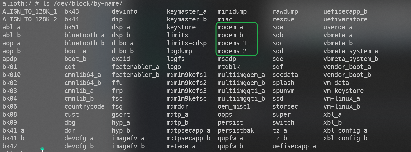Click the green text cursor handle
This screenshot has width=411, height=152.
point(42,149)
